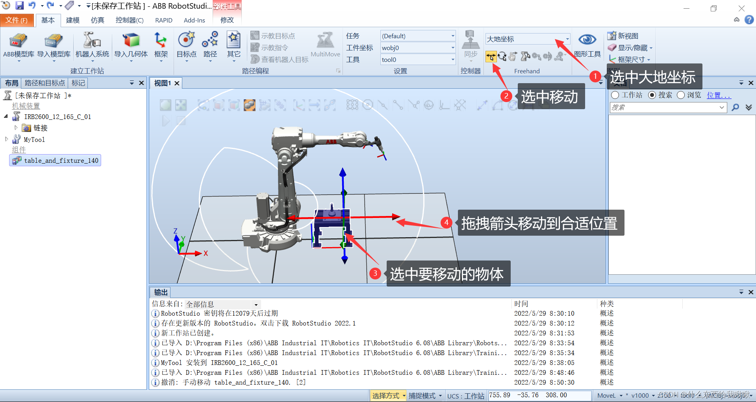Click the UCS : 工作站 status entry
Image resolution: width=756 pixels, height=402 pixels.
pos(465,396)
